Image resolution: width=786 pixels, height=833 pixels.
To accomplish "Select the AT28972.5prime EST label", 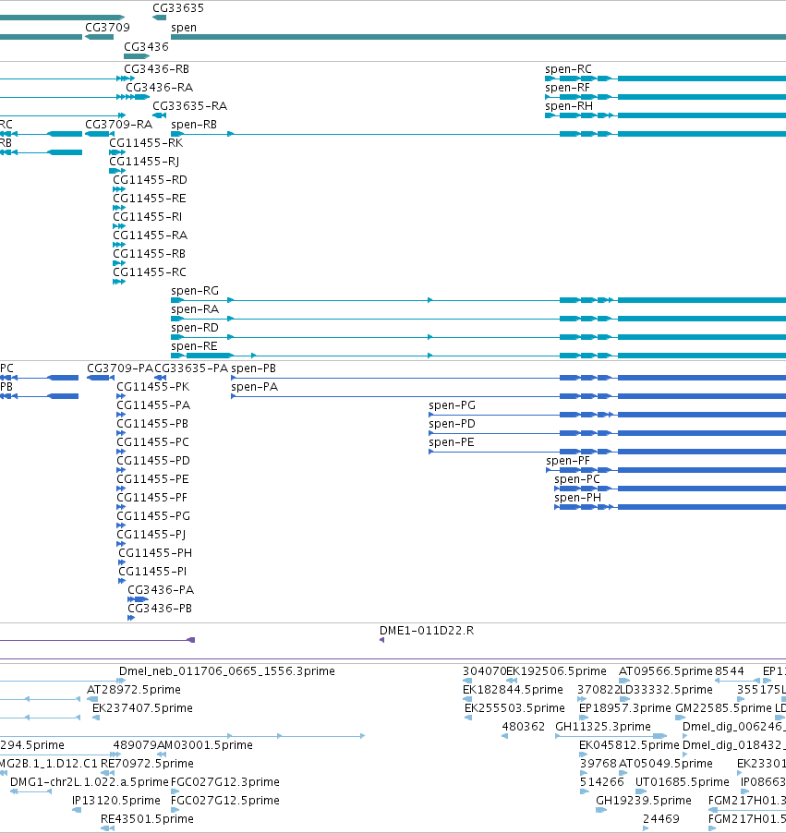I will [x=134, y=690].
